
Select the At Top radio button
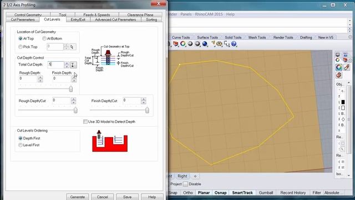point(21,38)
